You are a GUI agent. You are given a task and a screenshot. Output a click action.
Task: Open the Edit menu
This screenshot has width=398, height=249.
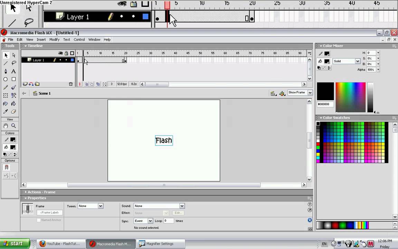(20, 40)
